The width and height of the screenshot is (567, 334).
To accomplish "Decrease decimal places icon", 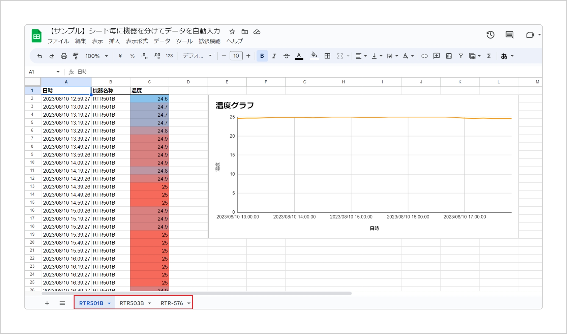I will pos(144,56).
